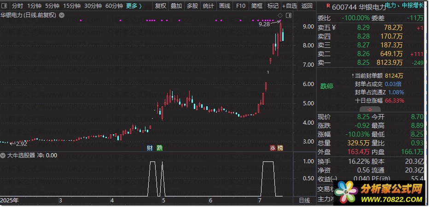Click the 外盘 value 163.4万
Viewport: 430px width, 207px height.
coord(359,152)
